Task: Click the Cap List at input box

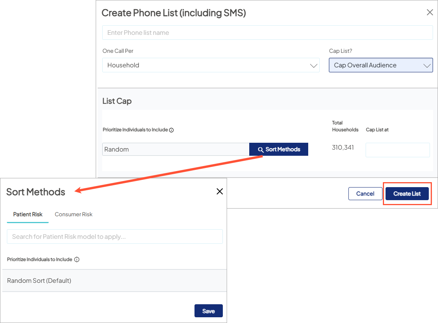Action: point(397,150)
